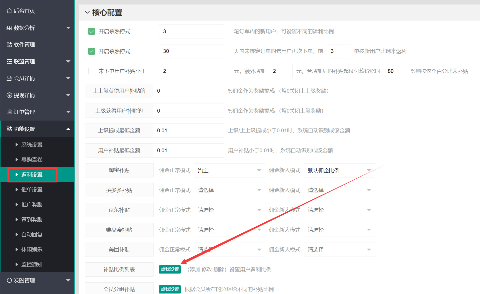Image resolution: width=480 pixels, height=294 pixels.
Task: Toggle the second 开启杀熟模式 checkbox
Action: pyautogui.click(x=91, y=51)
